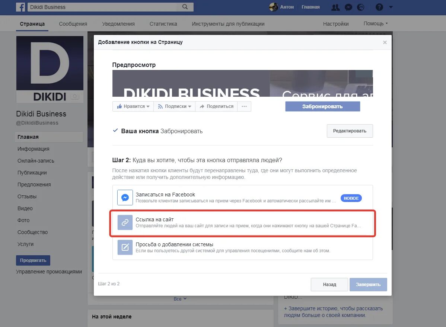Open the Уведомления tab

tap(118, 24)
